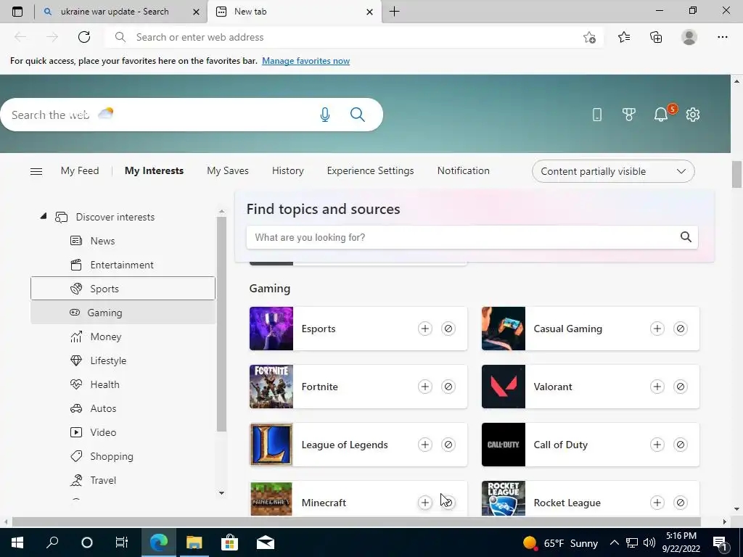Select Entertainment in interests sidebar

(123, 265)
